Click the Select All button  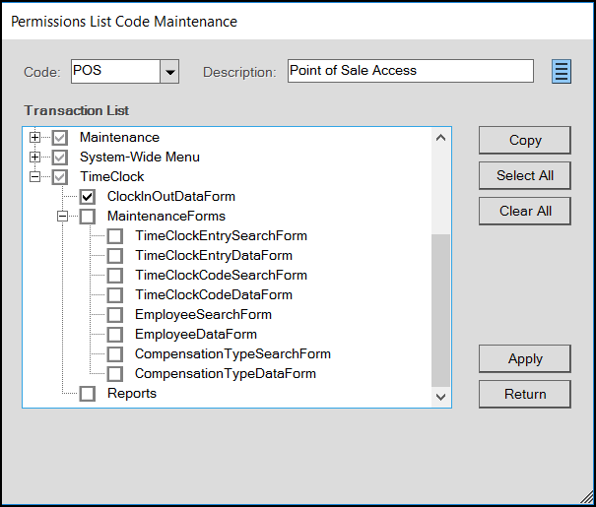[x=525, y=175]
